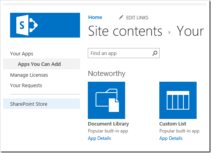Image resolution: width=211 pixels, height=153 pixels.
Task: Open Manage Licenses in sidebar
Action: (x=29, y=75)
